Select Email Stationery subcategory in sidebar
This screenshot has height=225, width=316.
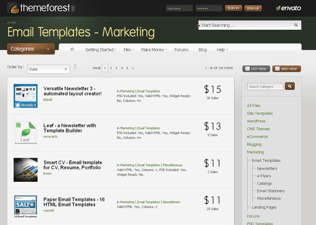(x=271, y=191)
